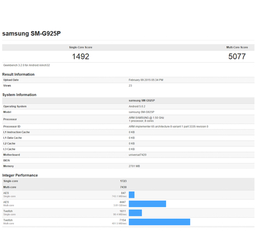Click the Views count 23
Screen dimensions: 255x250
[x=130, y=86]
